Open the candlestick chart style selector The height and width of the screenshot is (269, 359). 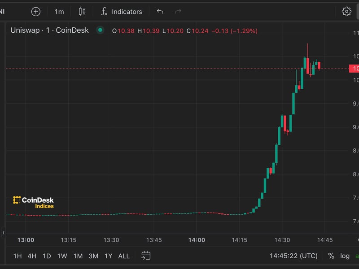81,11
